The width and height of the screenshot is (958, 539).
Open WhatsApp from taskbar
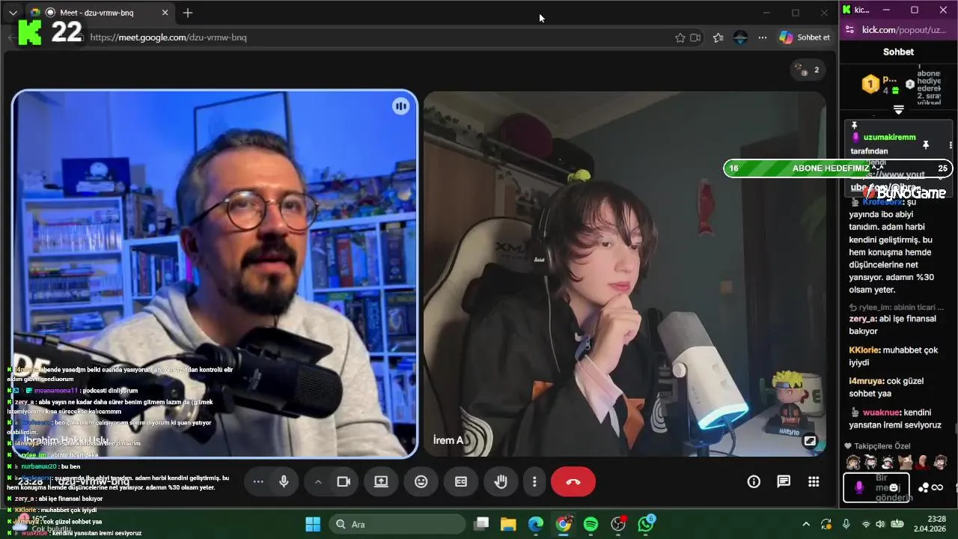[646, 524]
